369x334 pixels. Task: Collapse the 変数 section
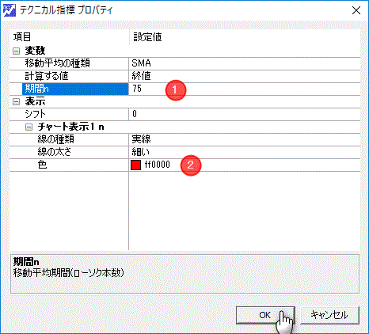point(17,51)
